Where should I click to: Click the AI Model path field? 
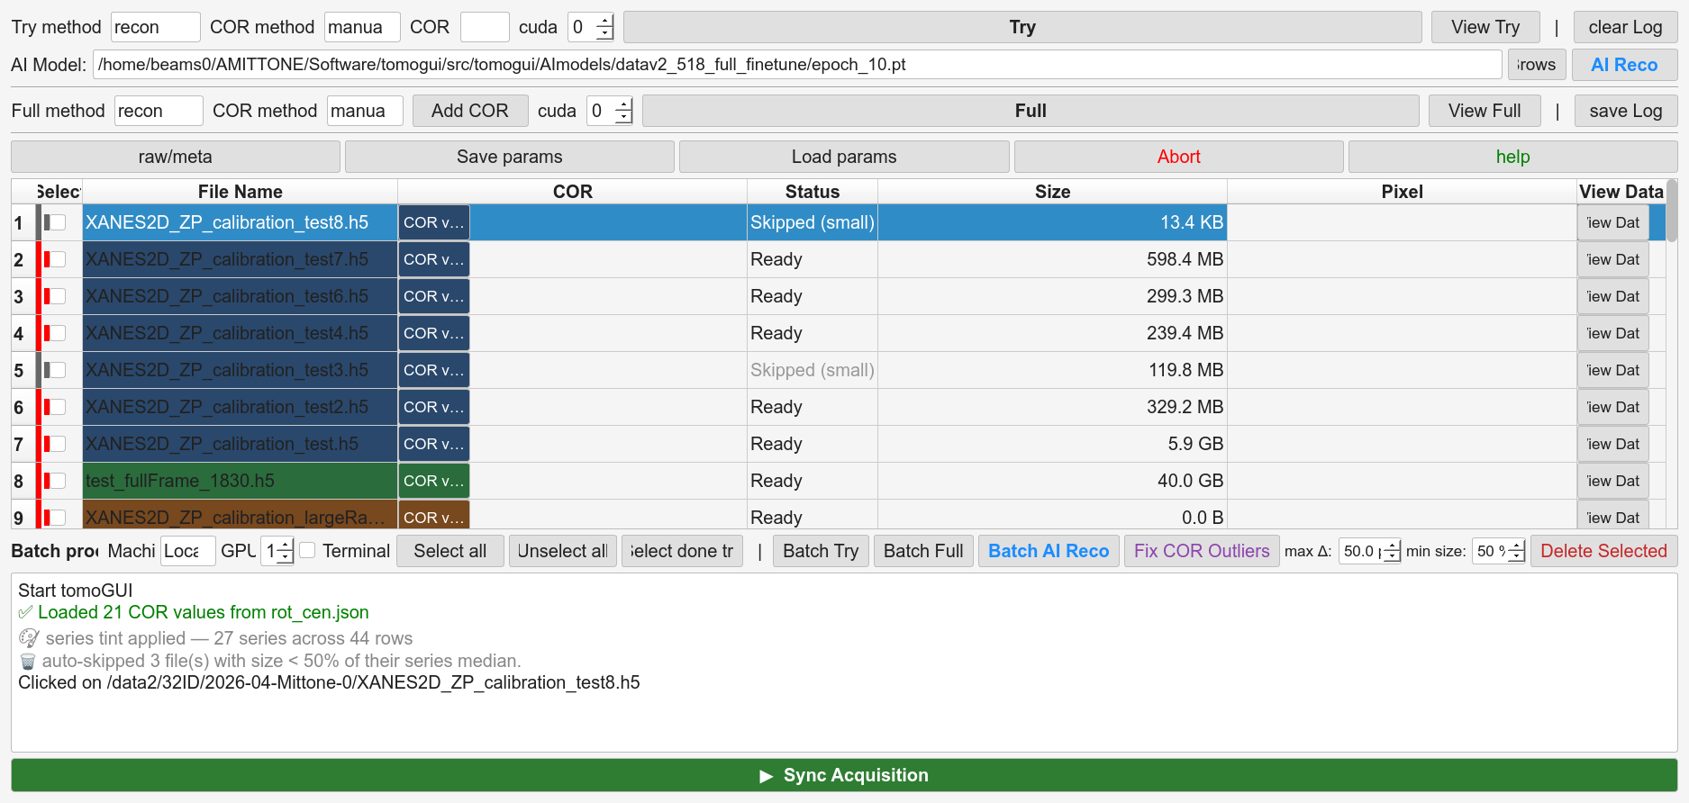click(797, 65)
